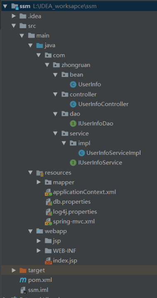Viewport: 157px width, 298px height.
Task: Click the dao package icon
Action: coord(64,114)
